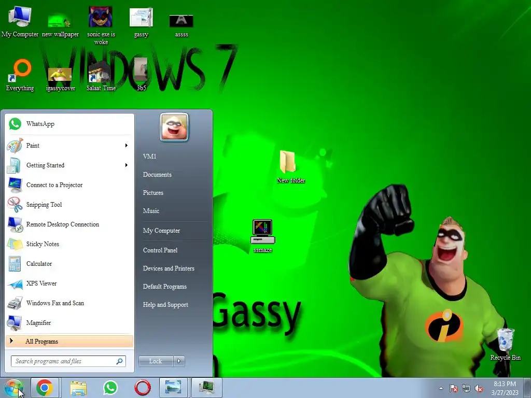Click the Start orb button
531x398 pixels.
click(14, 388)
